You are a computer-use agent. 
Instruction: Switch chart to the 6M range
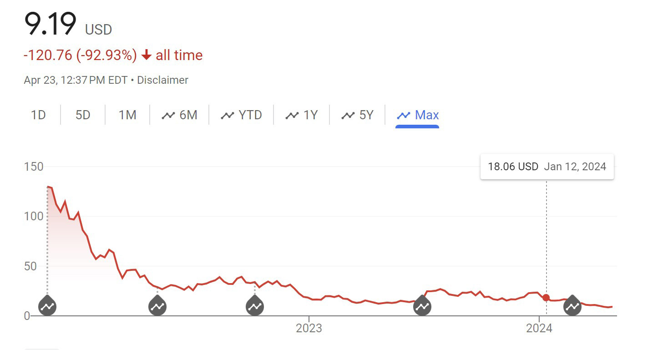pos(180,115)
